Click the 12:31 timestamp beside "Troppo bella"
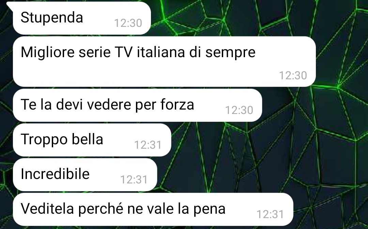This screenshot has width=368, height=229. pyautogui.click(x=148, y=145)
